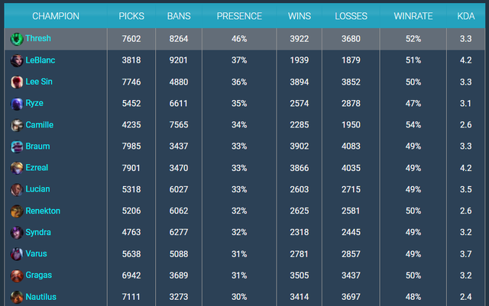Click the Thresh champion icon

(17, 39)
